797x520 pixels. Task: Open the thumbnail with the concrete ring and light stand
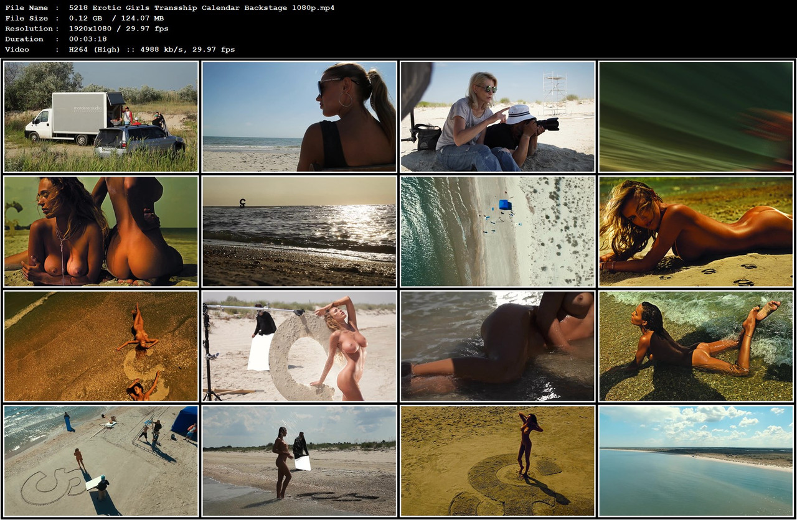[299, 346]
